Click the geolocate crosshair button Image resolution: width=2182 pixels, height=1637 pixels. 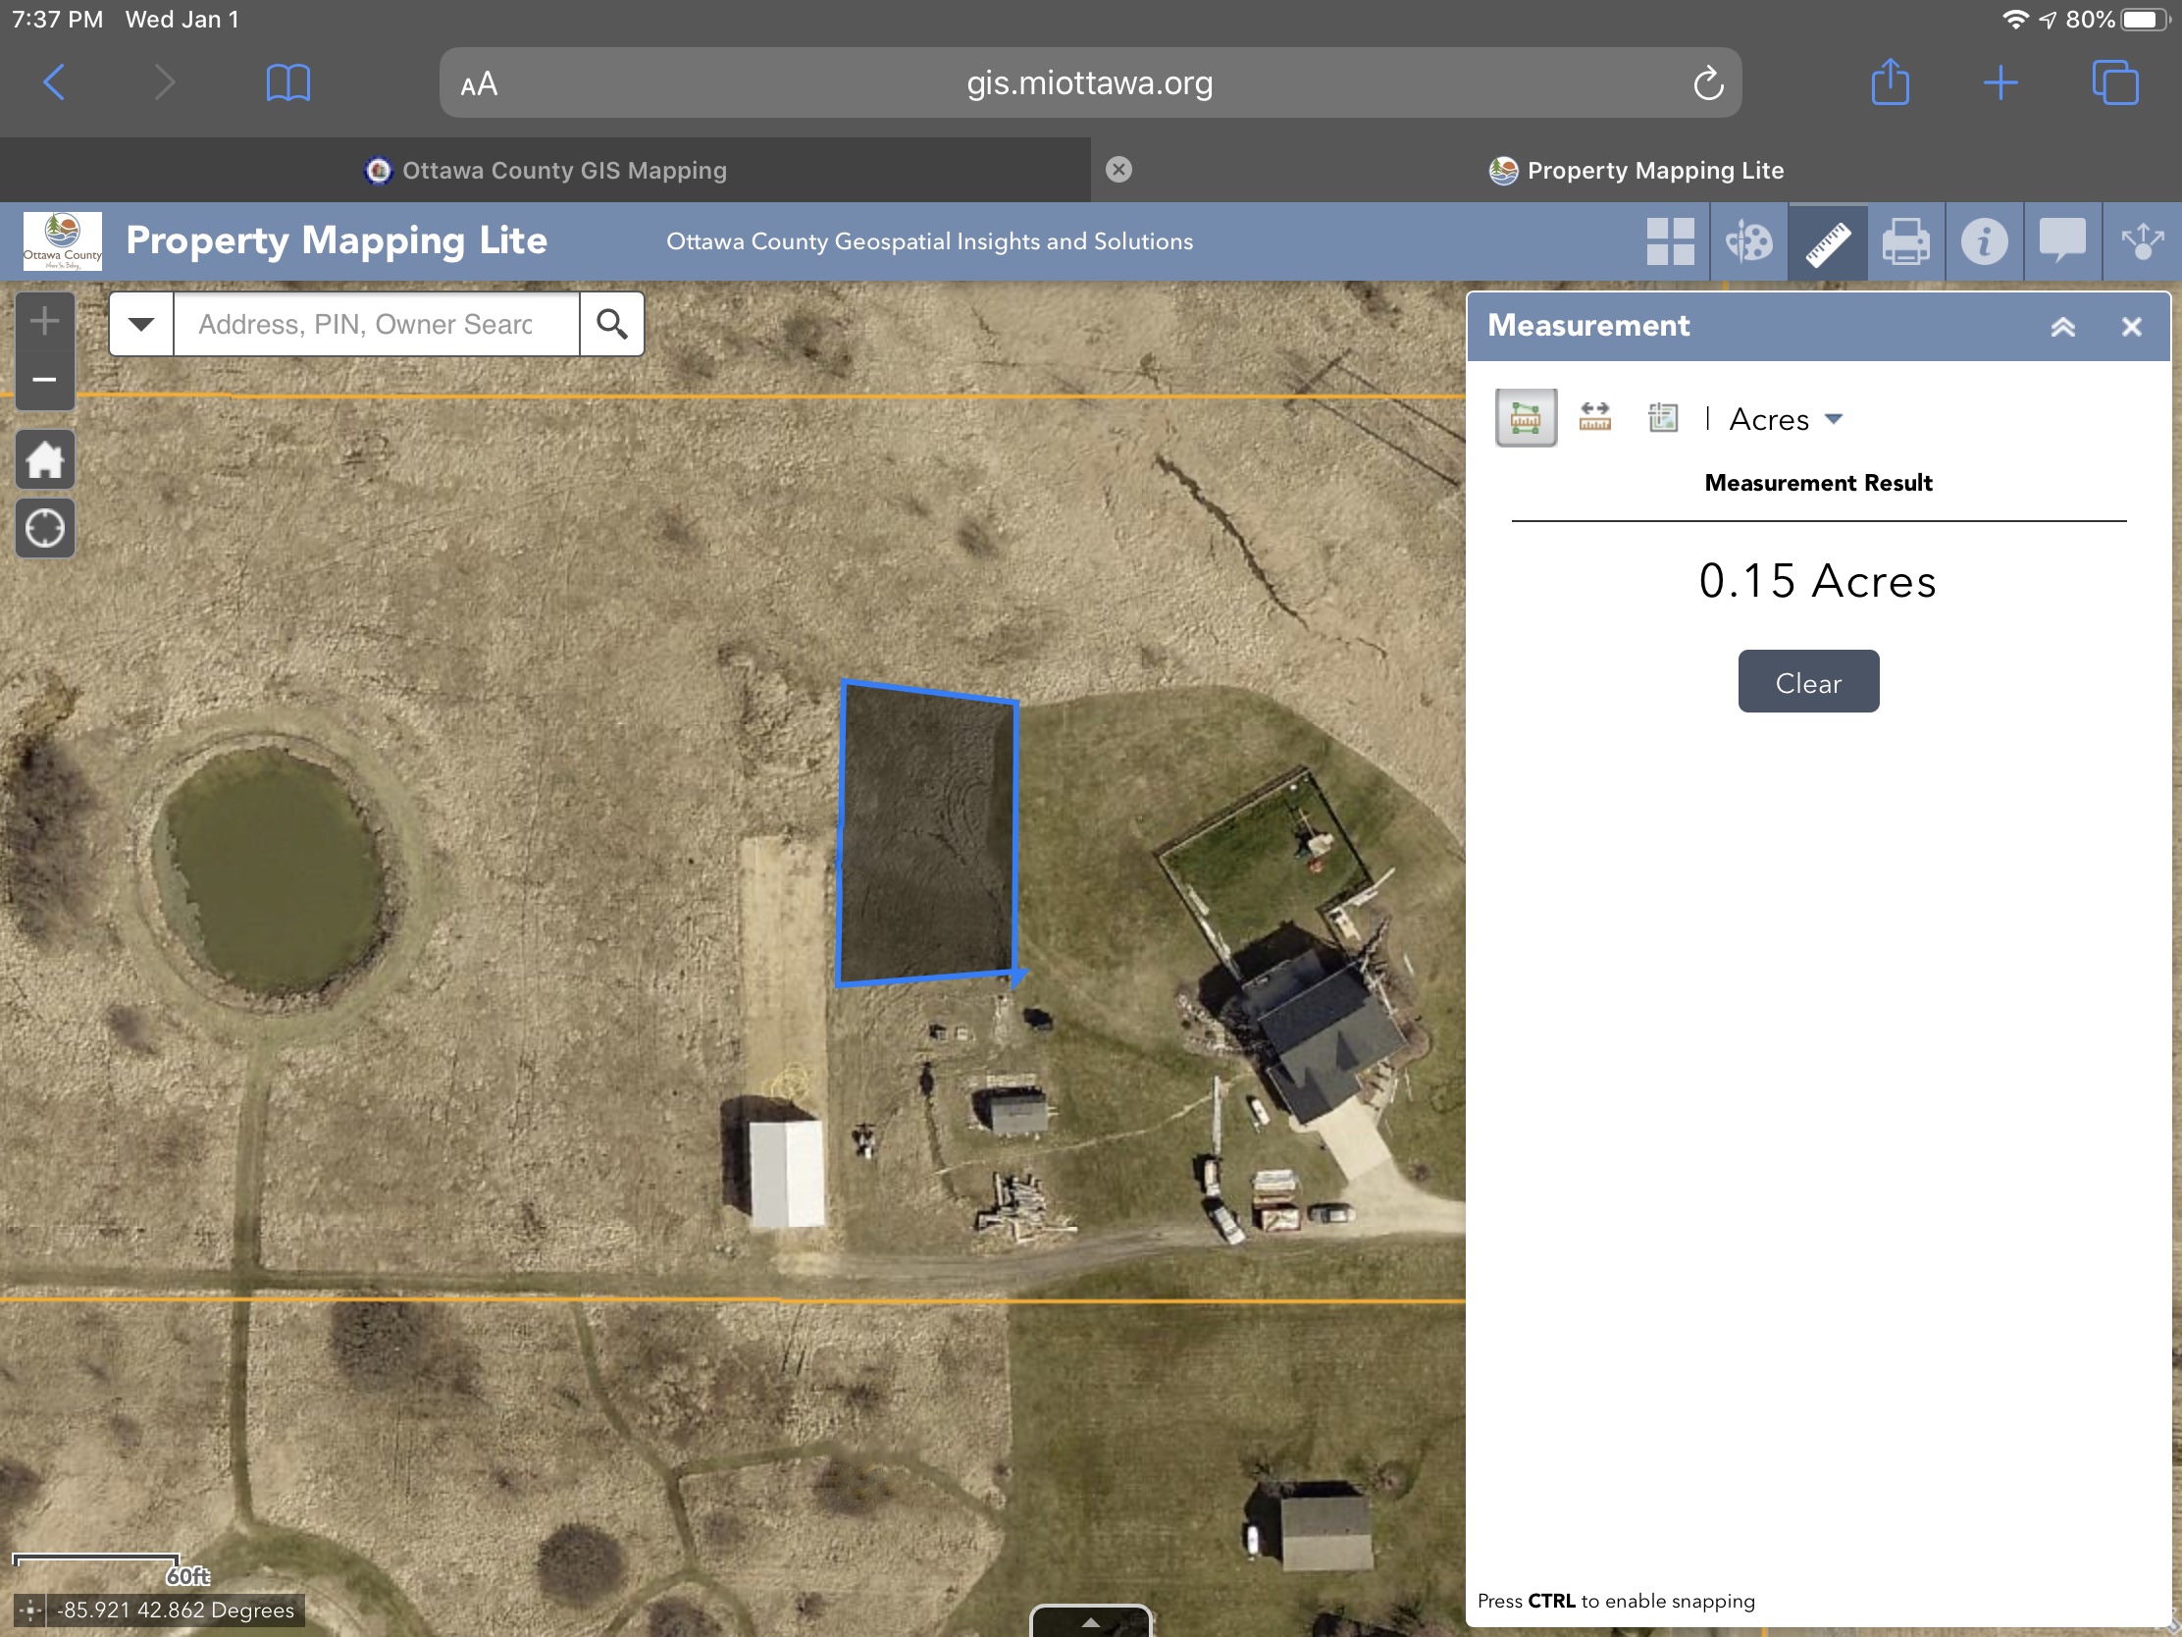point(44,528)
